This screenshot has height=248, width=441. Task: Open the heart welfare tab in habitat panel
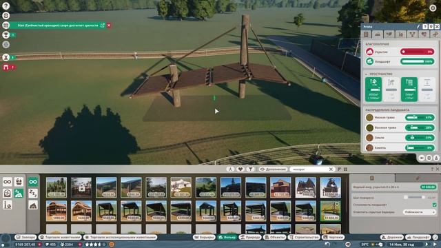click(x=424, y=34)
